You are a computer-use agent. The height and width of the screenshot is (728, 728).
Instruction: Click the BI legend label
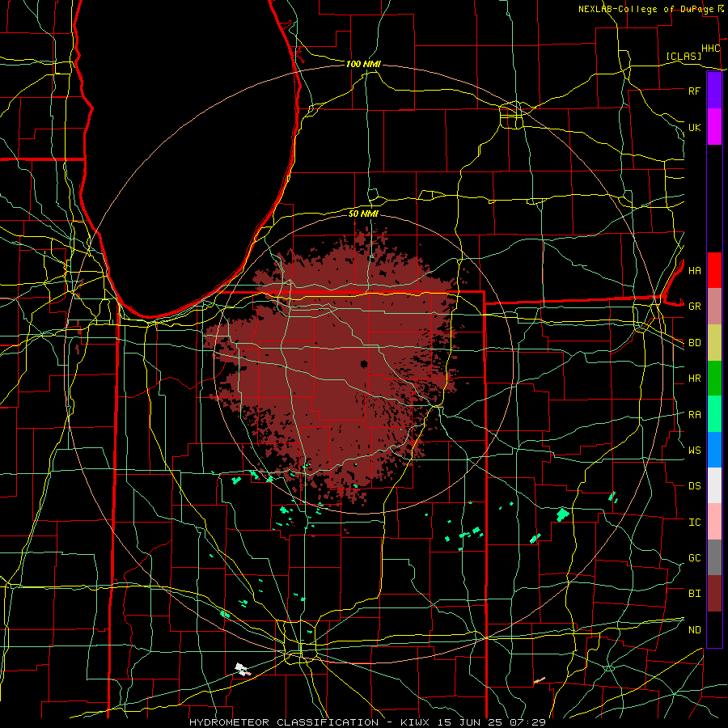coord(694,594)
